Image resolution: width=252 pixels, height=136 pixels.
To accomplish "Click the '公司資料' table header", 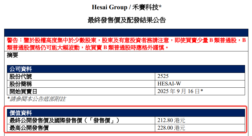I will 126,69.
